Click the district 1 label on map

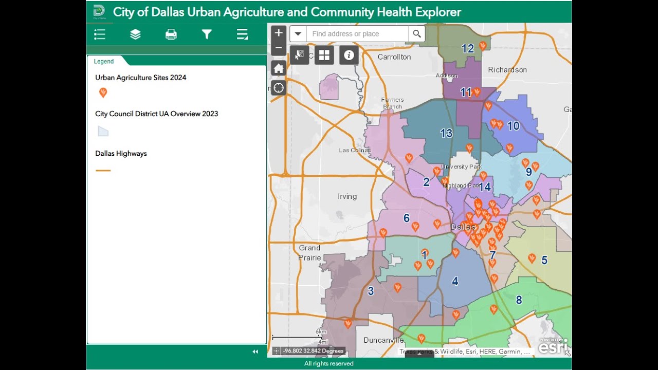click(424, 255)
